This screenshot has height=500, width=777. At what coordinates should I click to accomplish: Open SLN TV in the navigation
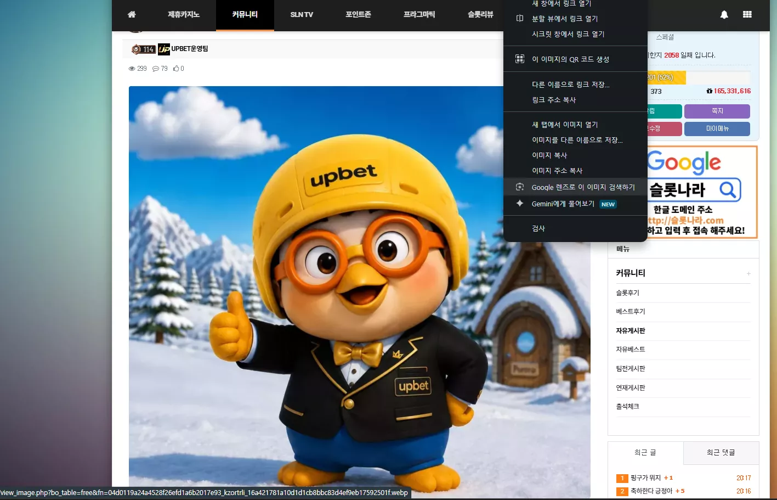pyautogui.click(x=302, y=15)
